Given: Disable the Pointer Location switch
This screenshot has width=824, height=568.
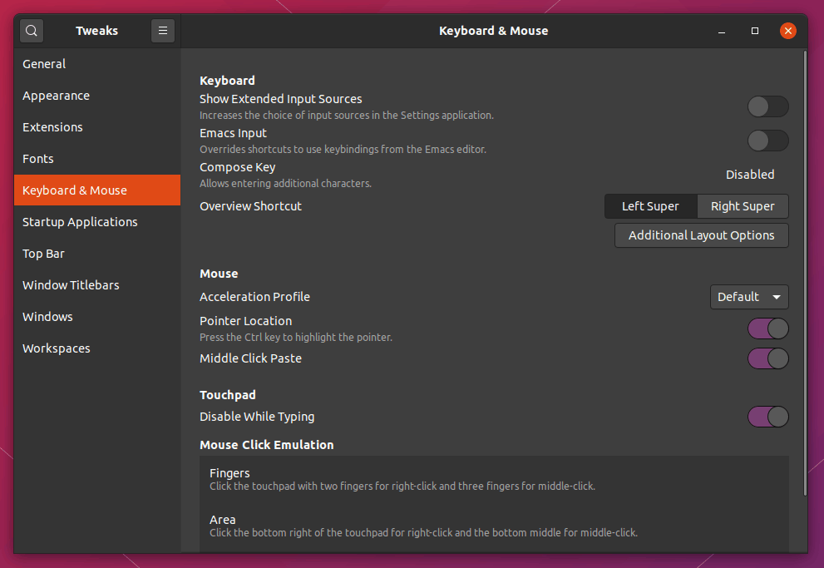Looking at the screenshot, I should tap(767, 328).
